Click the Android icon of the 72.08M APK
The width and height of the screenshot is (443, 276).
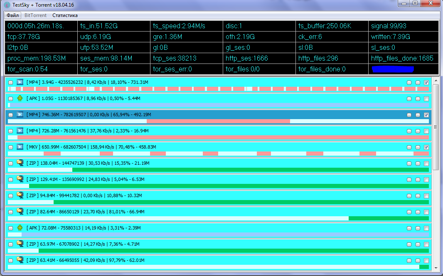20,228
